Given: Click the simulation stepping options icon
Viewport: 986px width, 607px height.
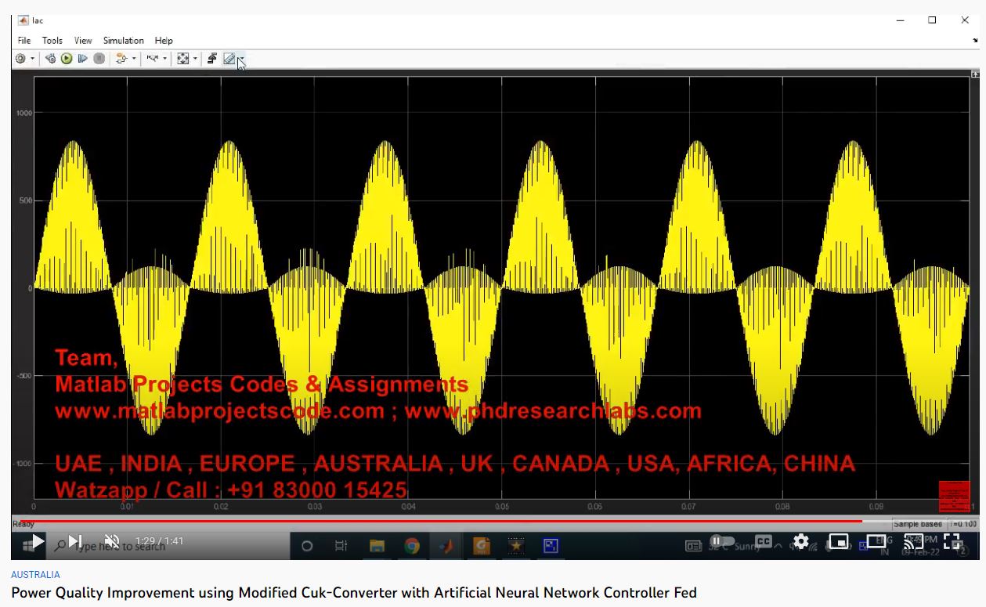Looking at the screenshot, I should 51,59.
